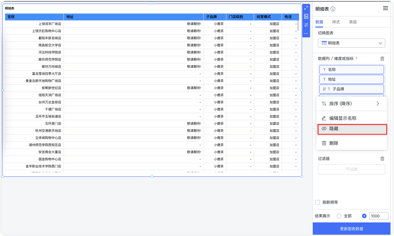Screen dimensions: 394x236
Task: Open the document icon in the chart toolbar
Action: tap(306, 16)
